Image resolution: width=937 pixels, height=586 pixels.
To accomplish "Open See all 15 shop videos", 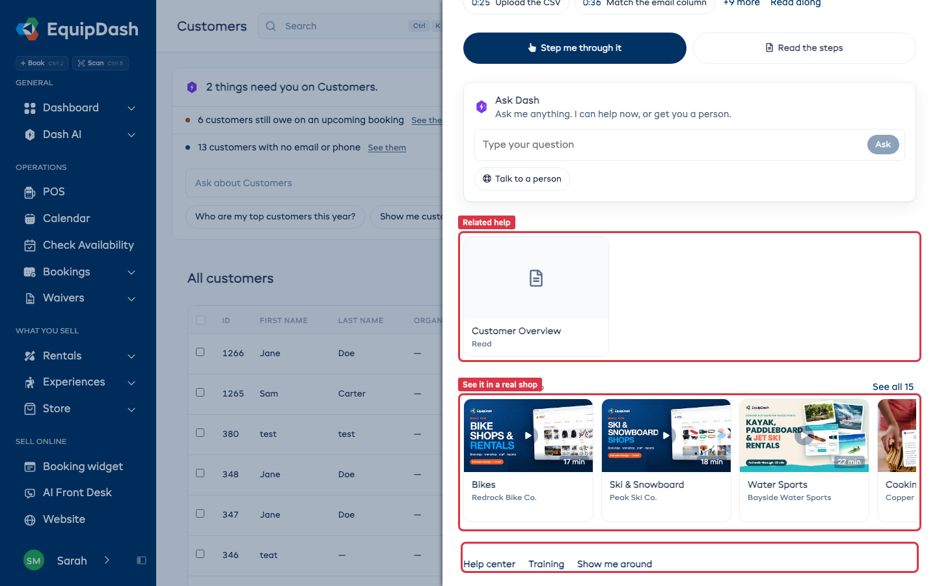I will pos(893,387).
